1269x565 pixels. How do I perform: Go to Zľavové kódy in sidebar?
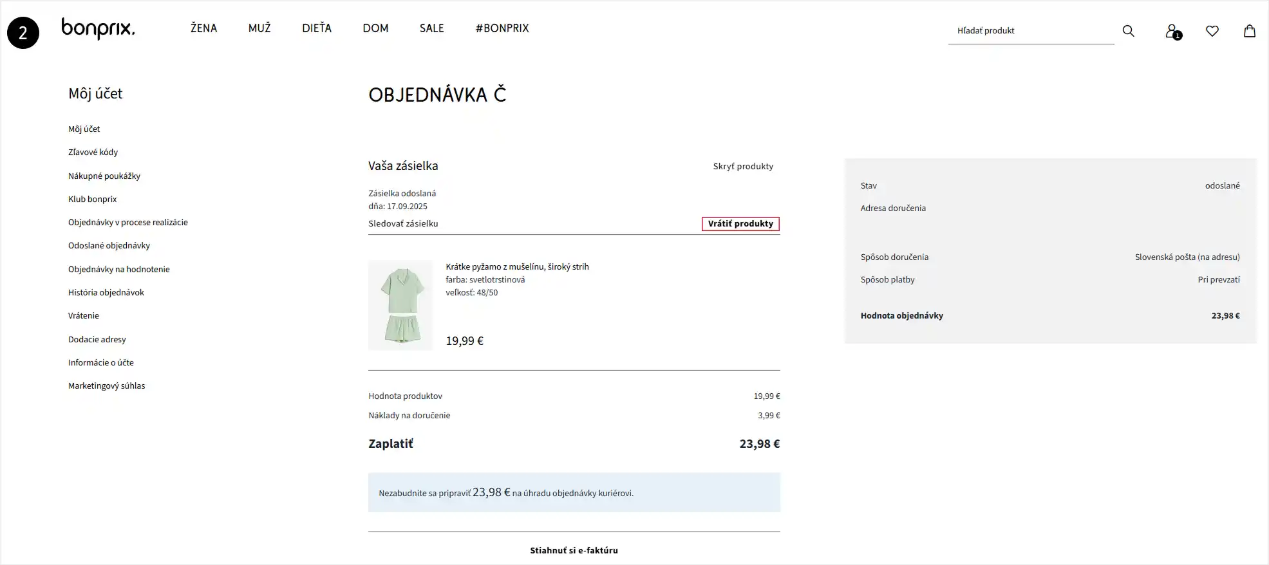coord(93,153)
